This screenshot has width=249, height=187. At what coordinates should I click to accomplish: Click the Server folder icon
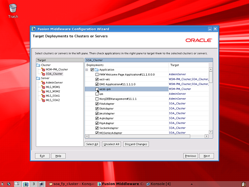[x=38, y=78]
